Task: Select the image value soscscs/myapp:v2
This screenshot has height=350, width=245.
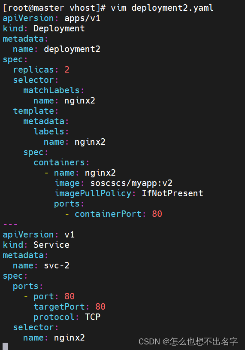Action: 131,183
